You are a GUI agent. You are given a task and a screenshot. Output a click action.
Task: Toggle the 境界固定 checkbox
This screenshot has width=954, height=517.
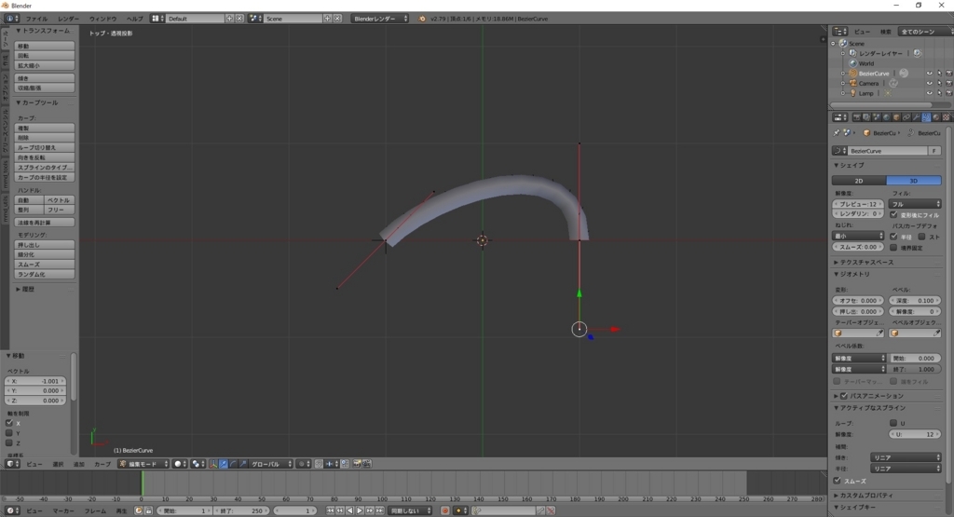(893, 248)
